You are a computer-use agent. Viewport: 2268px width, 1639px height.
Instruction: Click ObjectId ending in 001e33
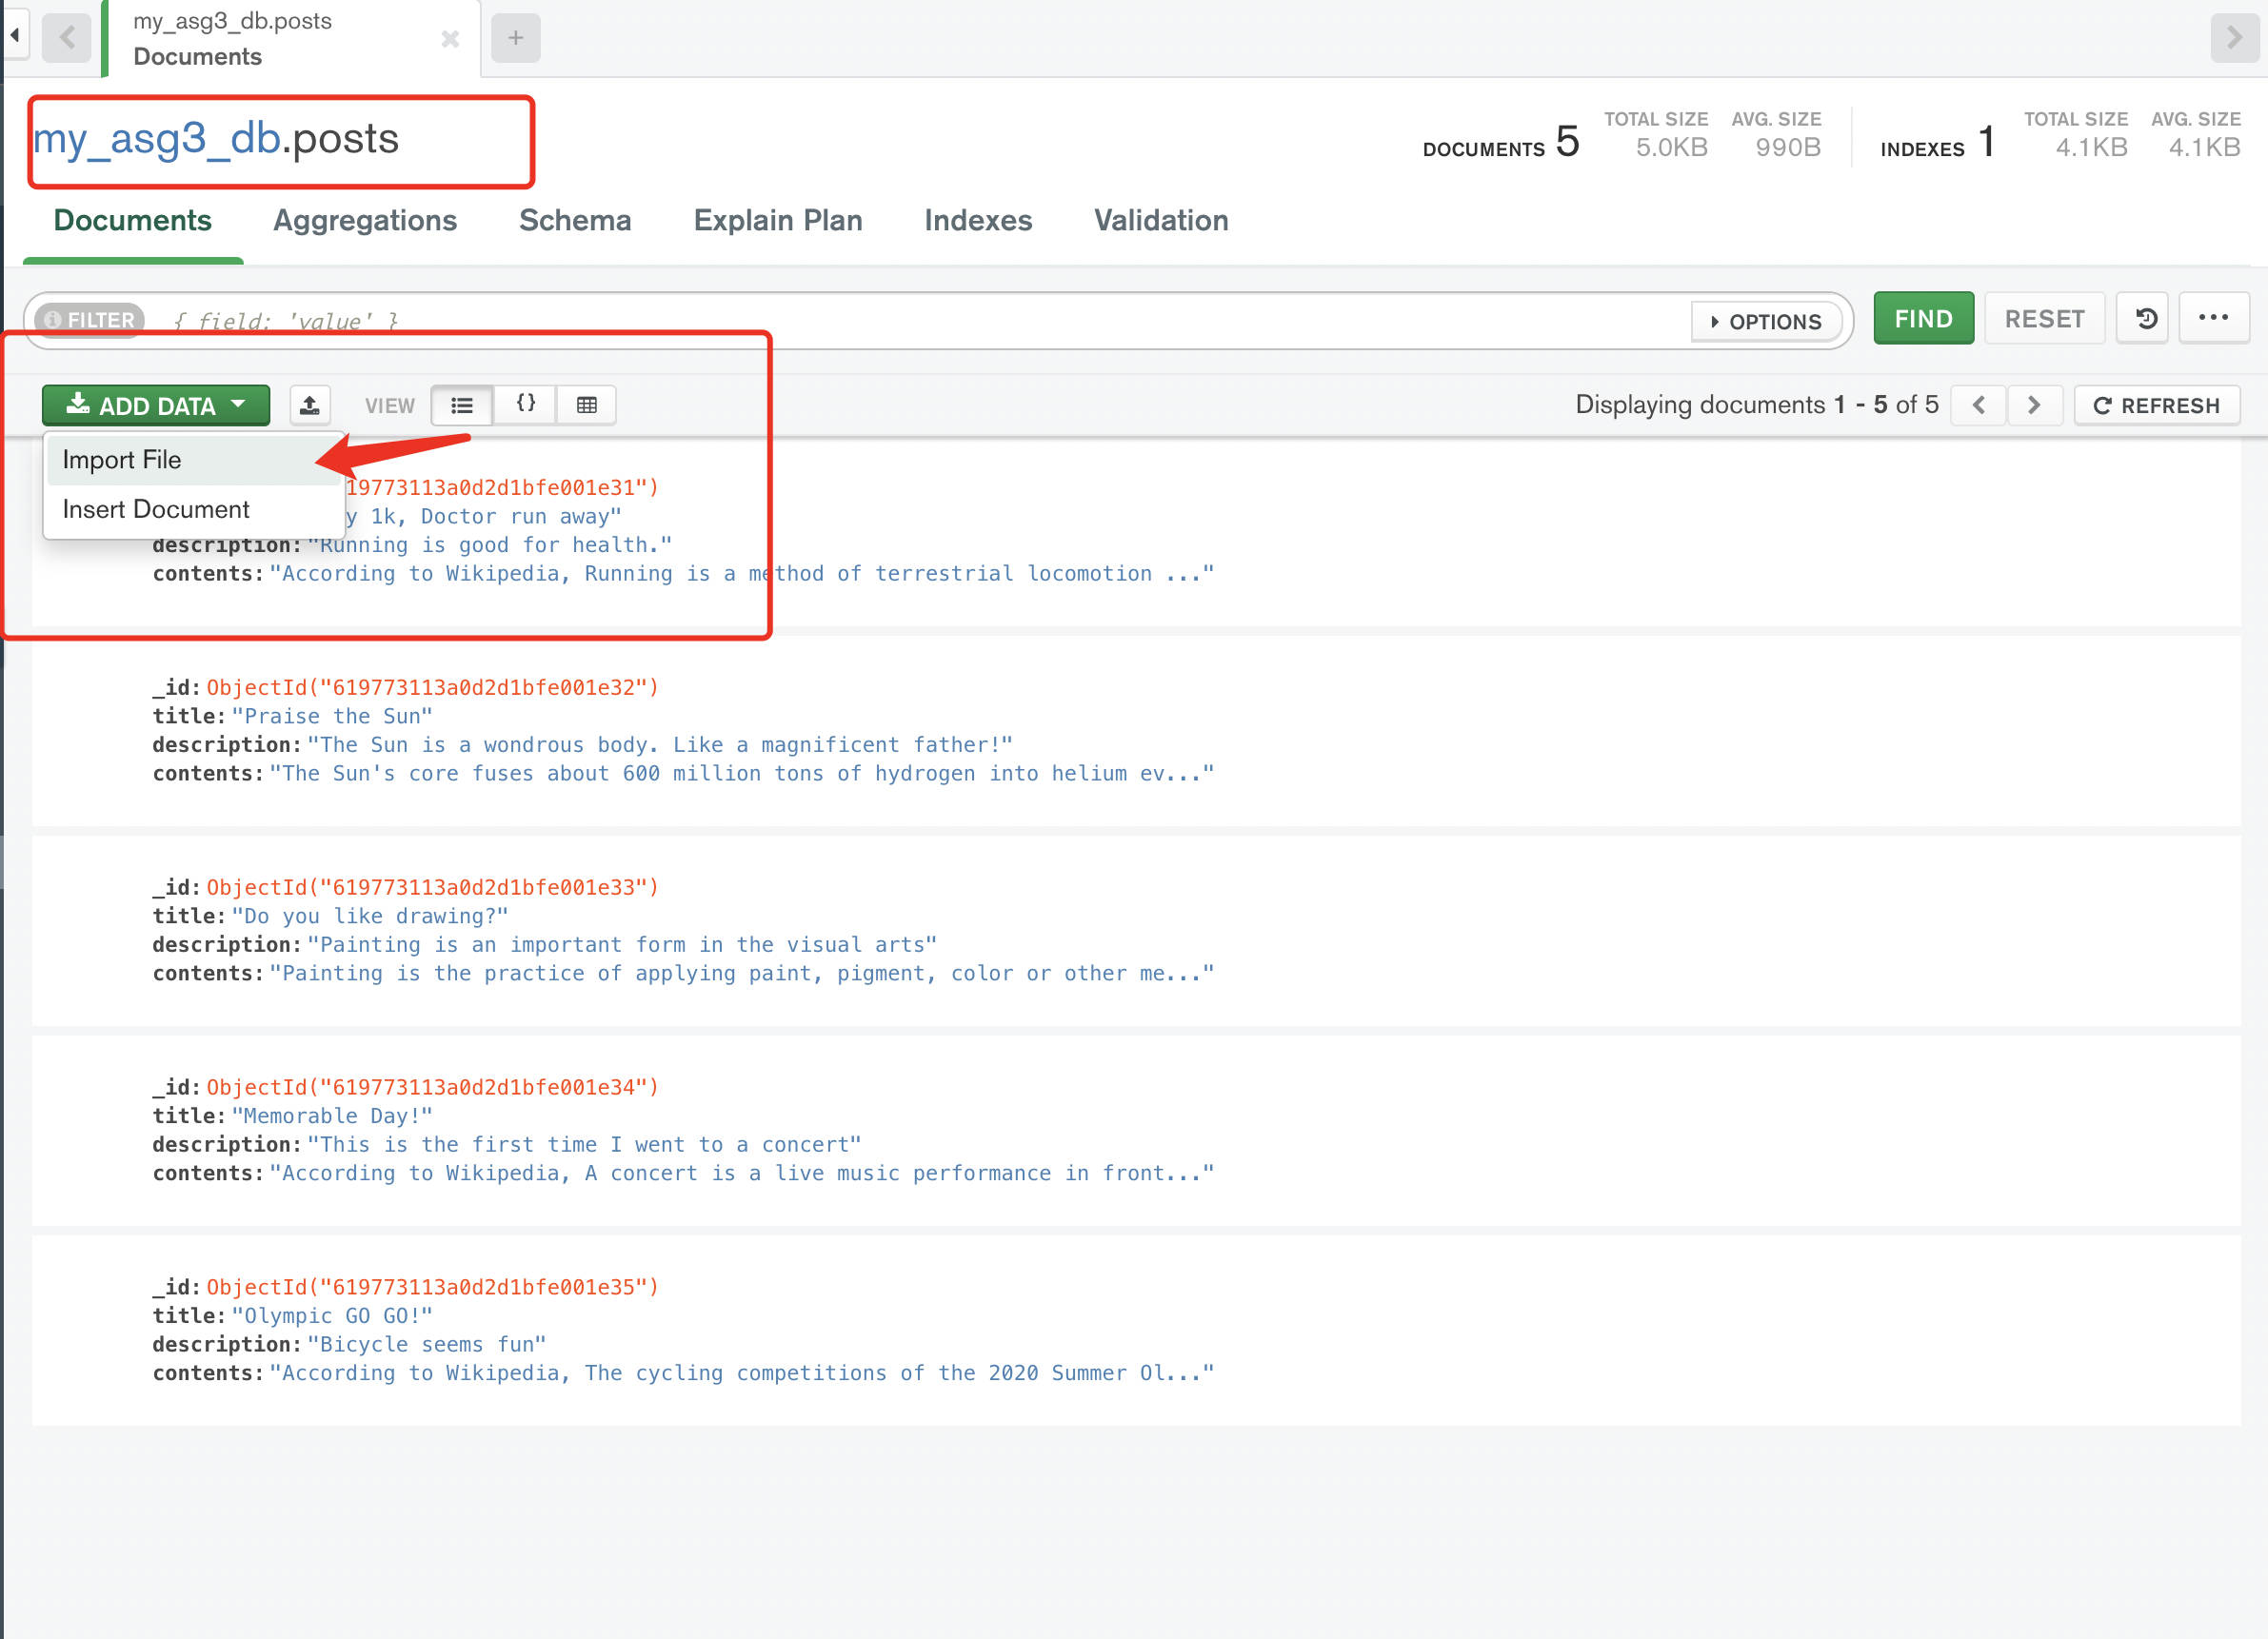pyautogui.click(x=432, y=887)
